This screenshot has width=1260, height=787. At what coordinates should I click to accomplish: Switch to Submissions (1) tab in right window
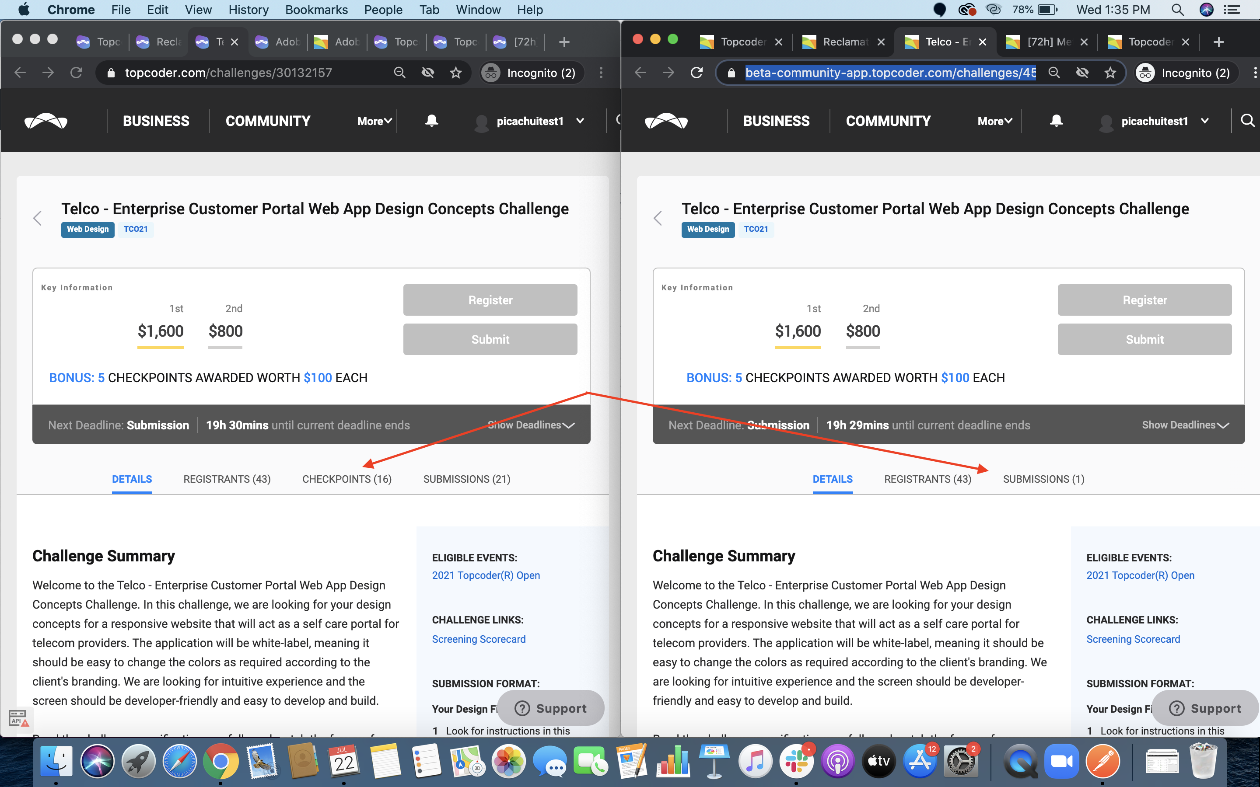(1043, 479)
